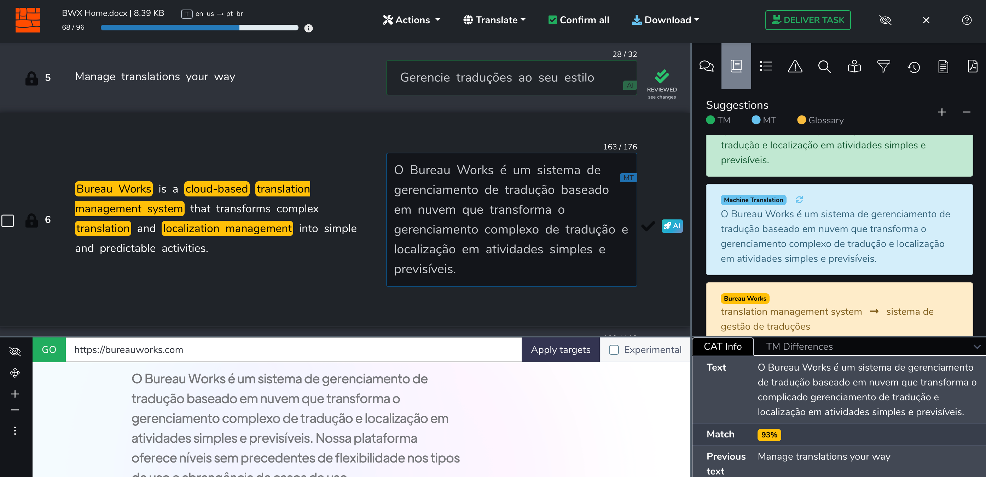Select the Machine Translation suggestion card

tap(839, 229)
